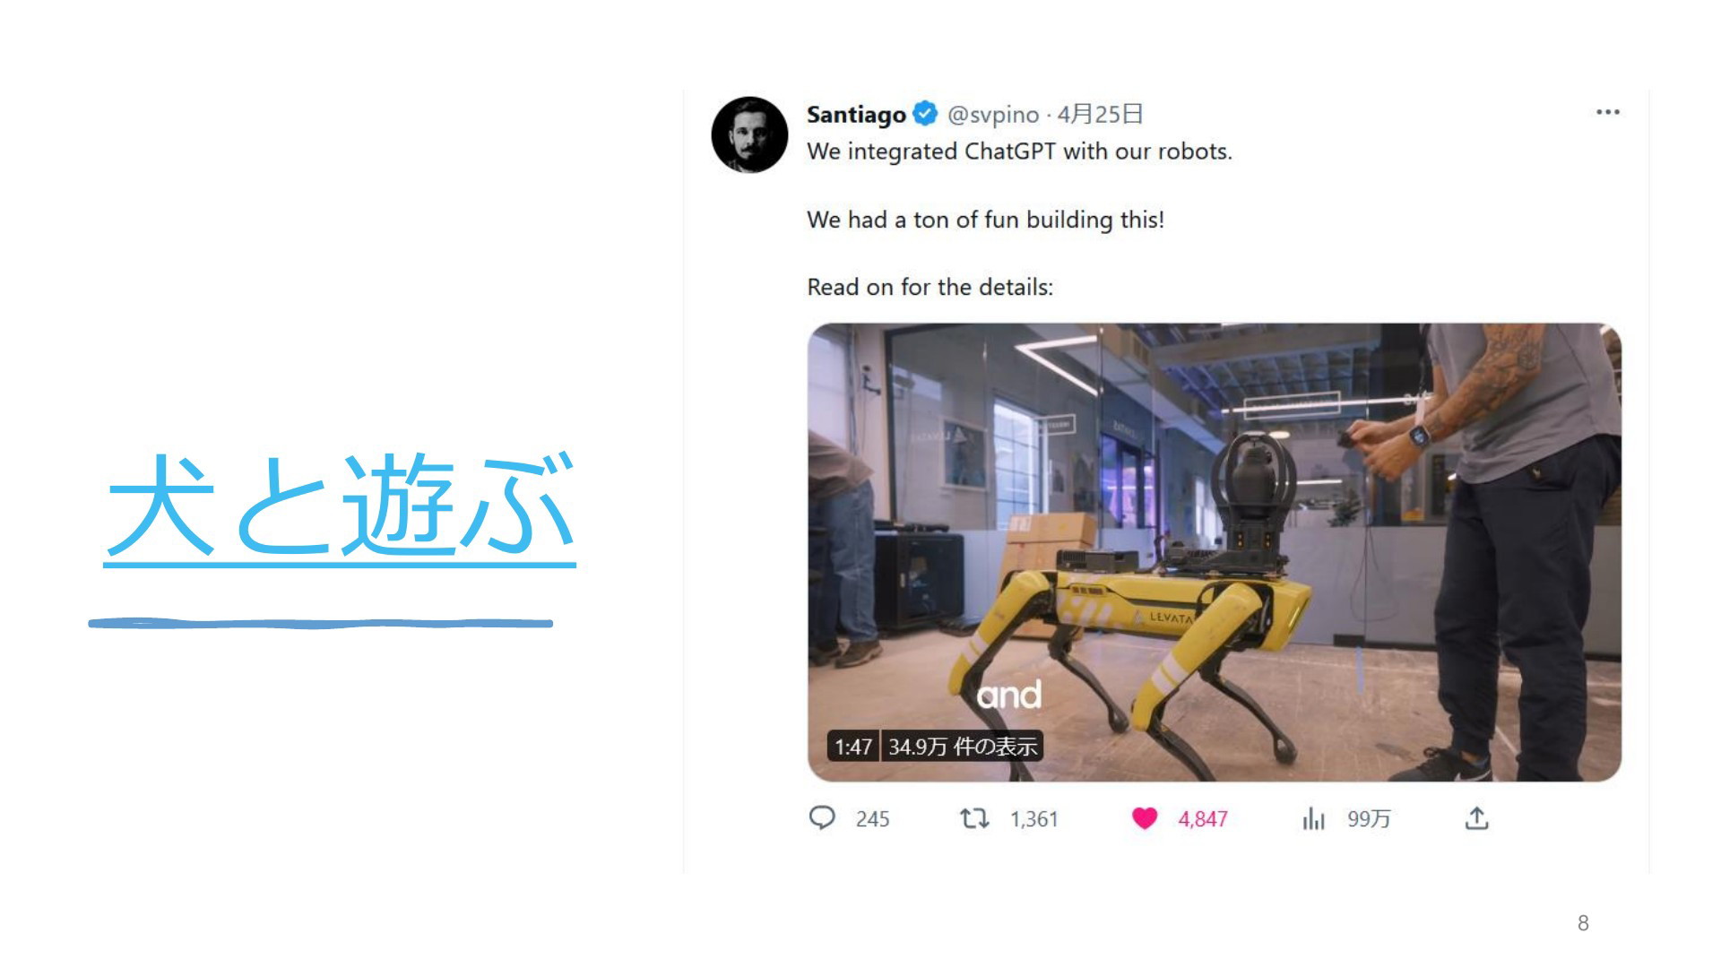Click the Santiago display name
Viewport: 1721px width, 968px height.
[x=856, y=115]
